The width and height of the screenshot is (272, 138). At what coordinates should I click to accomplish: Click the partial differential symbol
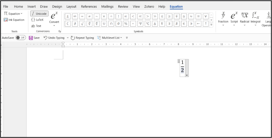(75, 23)
